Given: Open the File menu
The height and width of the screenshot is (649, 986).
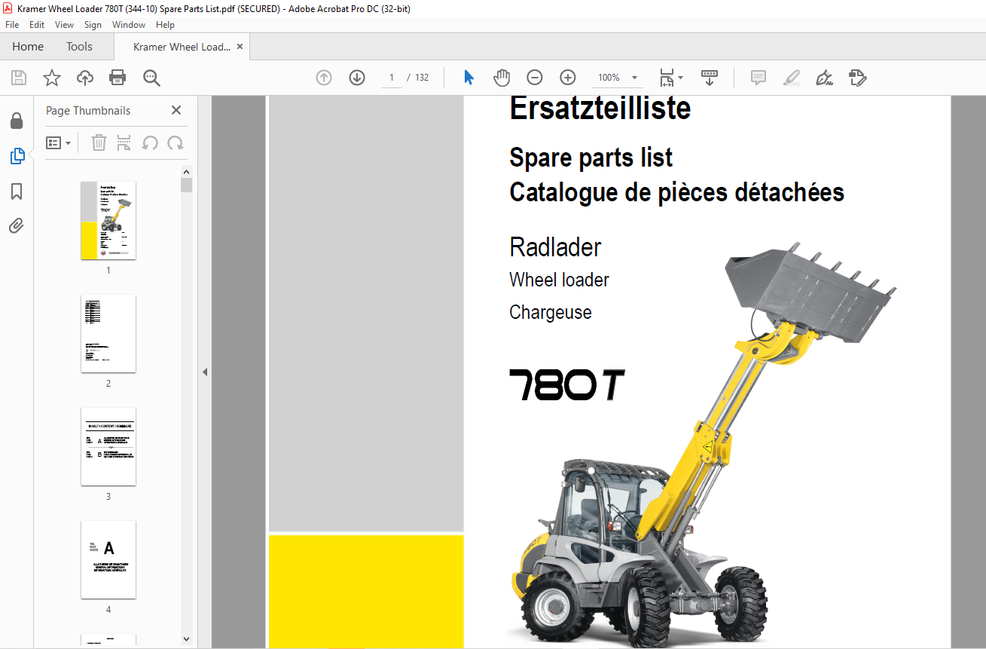Looking at the screenshot, I should [x=13, y=25].
